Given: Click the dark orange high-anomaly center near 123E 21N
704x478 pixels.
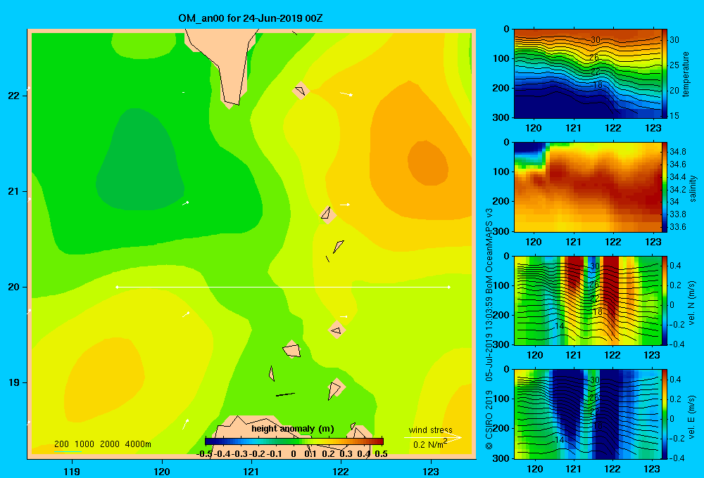Looking at the screenshot, I should [427, 163].
